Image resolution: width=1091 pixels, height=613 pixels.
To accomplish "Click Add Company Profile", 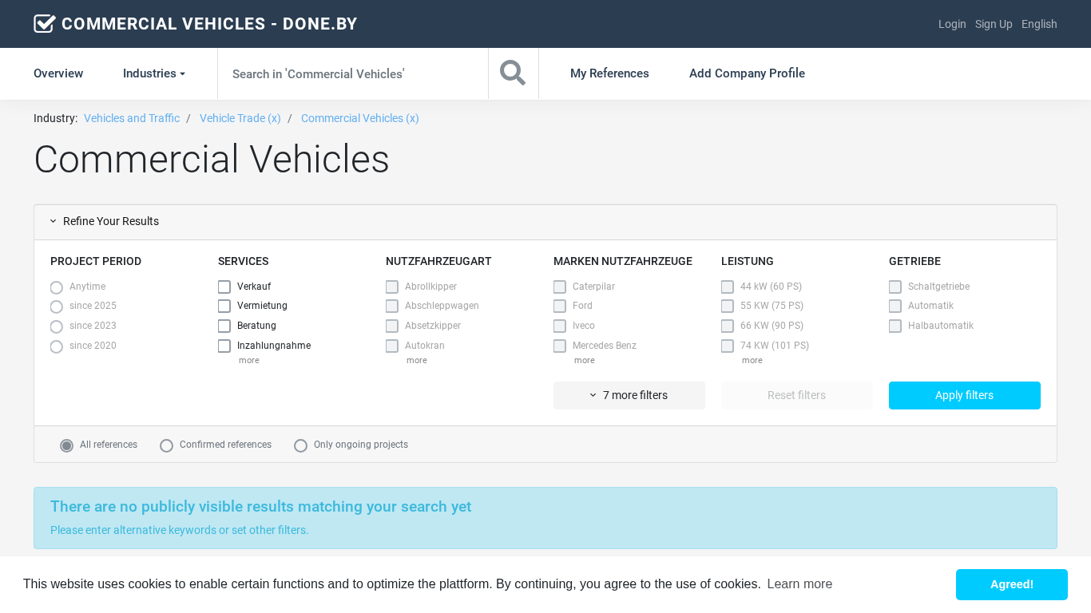I will pos(747,73).
